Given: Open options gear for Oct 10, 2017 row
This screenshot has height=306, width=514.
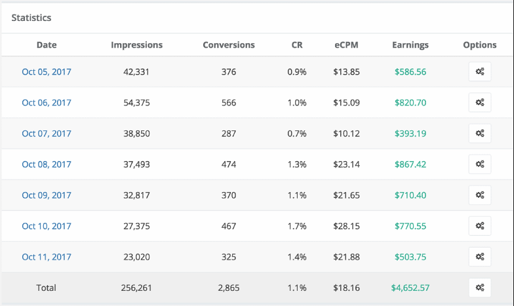Looking at the screenshot, I should coord(480,226).
